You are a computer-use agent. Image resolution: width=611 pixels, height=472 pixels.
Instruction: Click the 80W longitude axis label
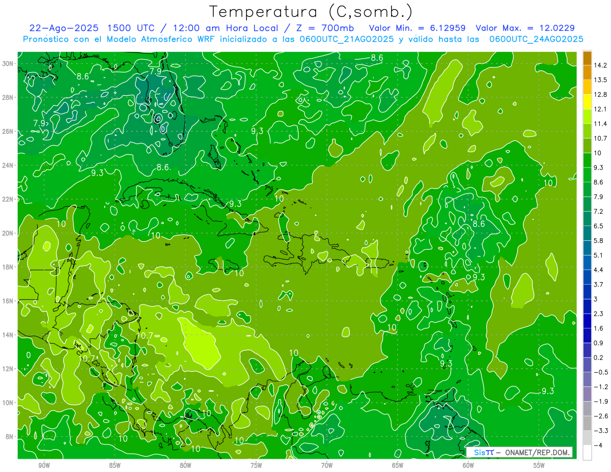(185, 465)
